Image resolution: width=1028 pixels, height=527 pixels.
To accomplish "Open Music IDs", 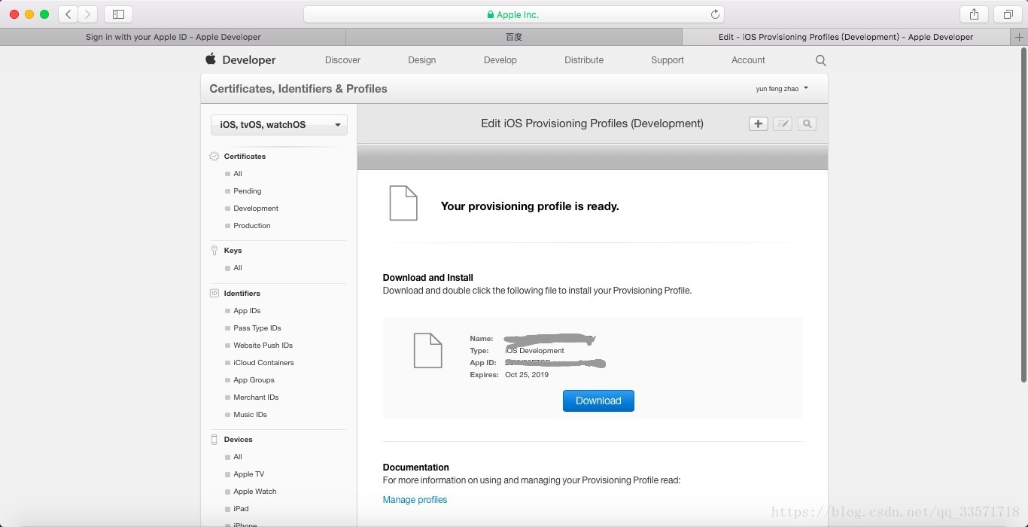I will (250, 415).
